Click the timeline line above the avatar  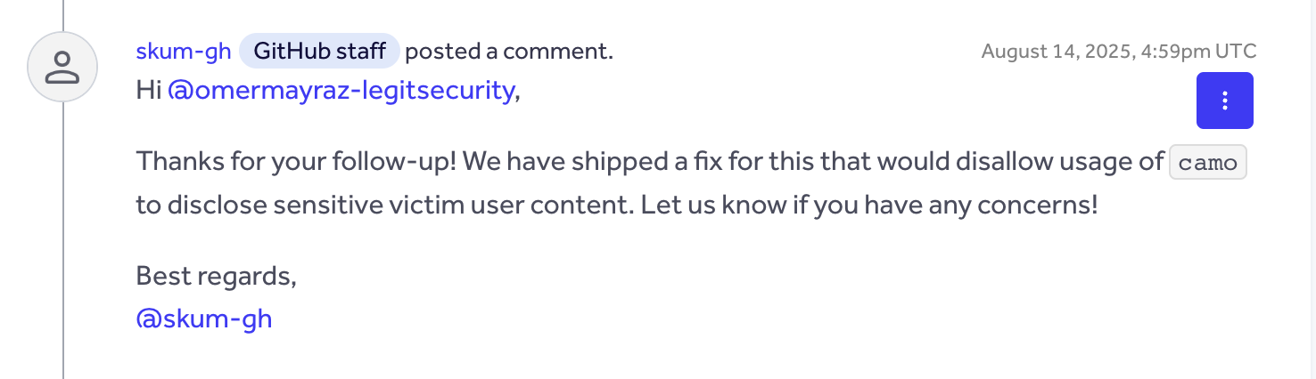pos(63,14)
